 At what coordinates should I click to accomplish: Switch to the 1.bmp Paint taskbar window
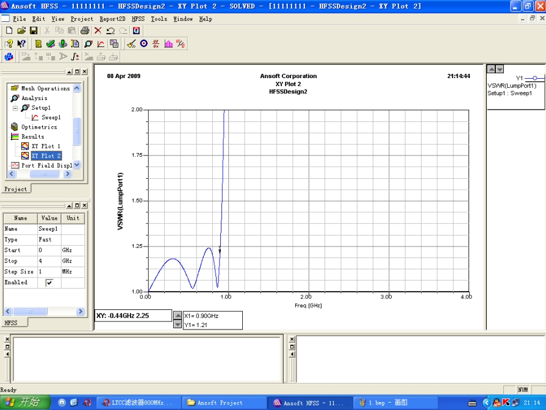[395, 403]
